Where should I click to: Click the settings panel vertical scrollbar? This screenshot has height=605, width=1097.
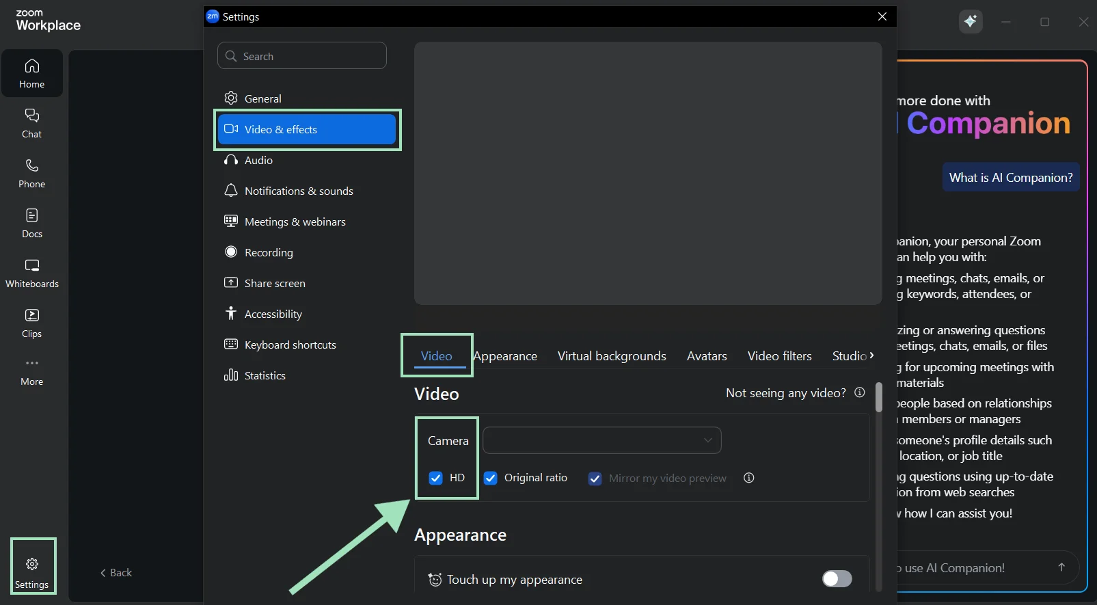879,397
